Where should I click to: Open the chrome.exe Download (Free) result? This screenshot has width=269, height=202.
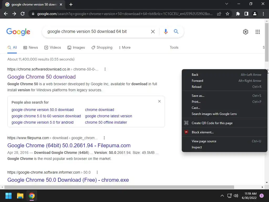coord(68,180)
